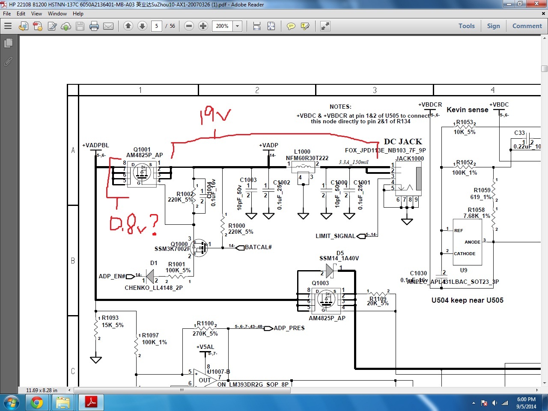Image resolution: width=548 pixels, height=411 pixels.
Task: Click the volume speaker tray icon
Action: (495, 403)
